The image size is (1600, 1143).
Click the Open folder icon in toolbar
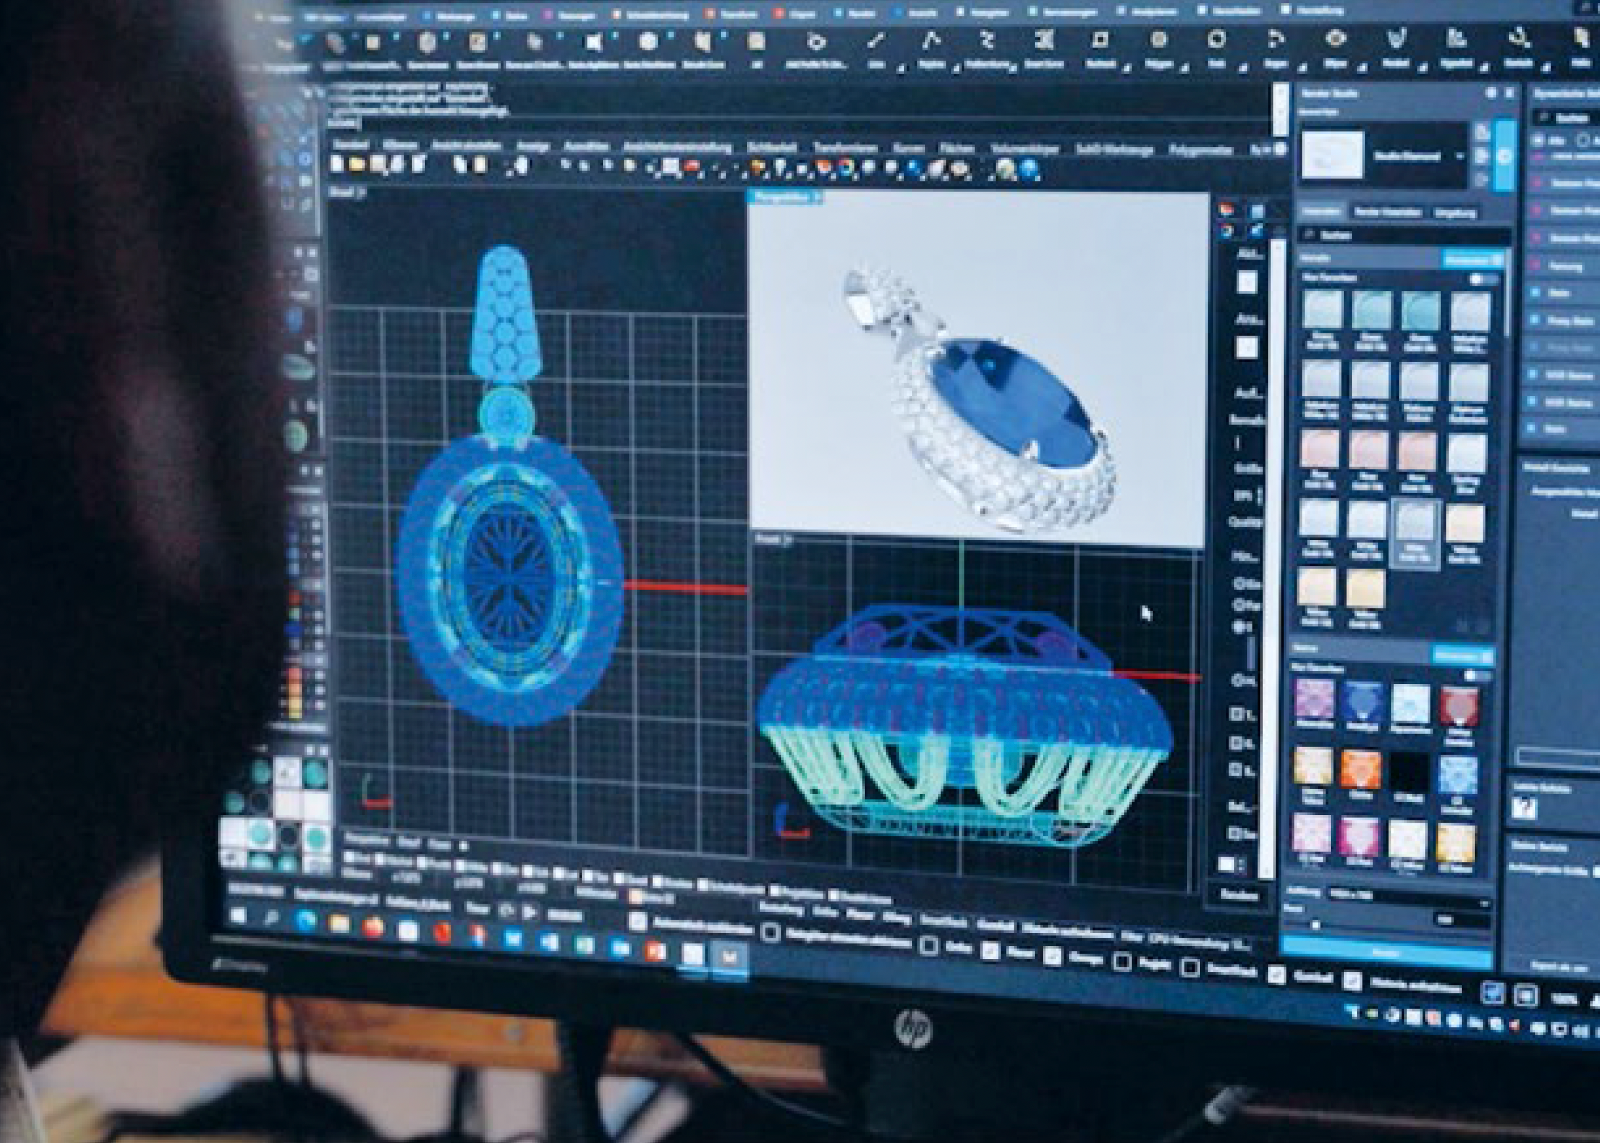coord(357,165)
